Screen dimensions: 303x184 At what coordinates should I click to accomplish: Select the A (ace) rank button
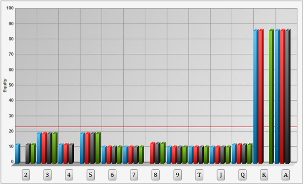(x=285, y=175)
